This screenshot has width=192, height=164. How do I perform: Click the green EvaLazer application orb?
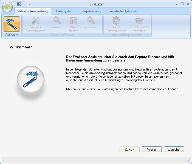pos(7,7)
